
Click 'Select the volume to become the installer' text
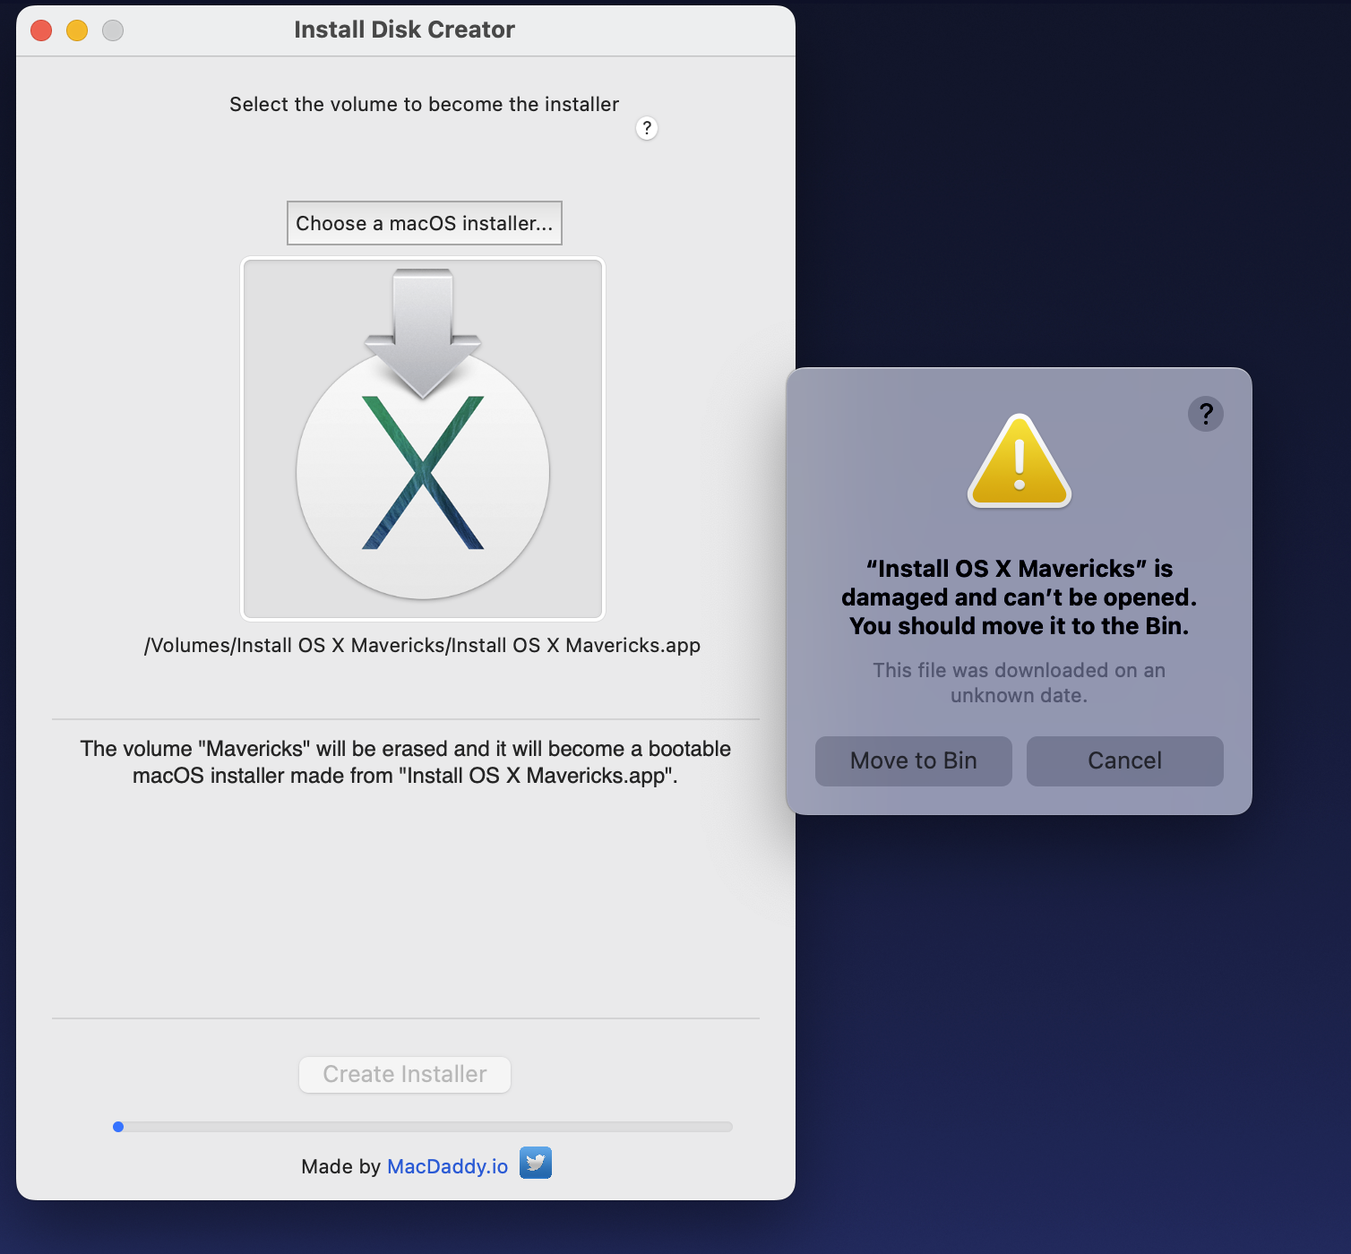tap(425, 104)
